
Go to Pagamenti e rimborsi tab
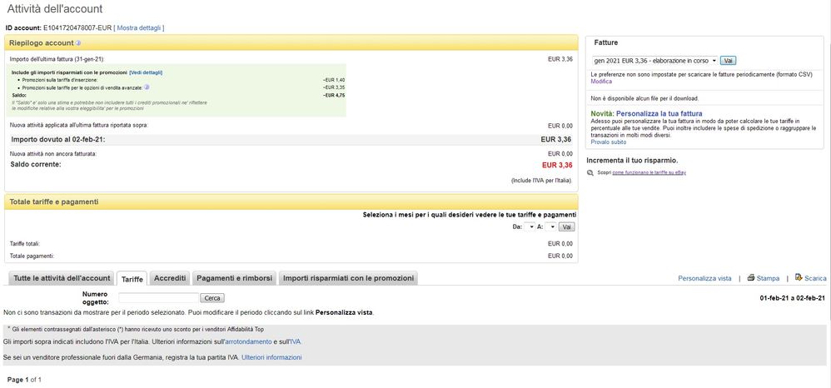234,278
